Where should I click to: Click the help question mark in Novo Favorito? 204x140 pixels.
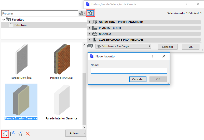pyautogui.click(x=152, y=56)
